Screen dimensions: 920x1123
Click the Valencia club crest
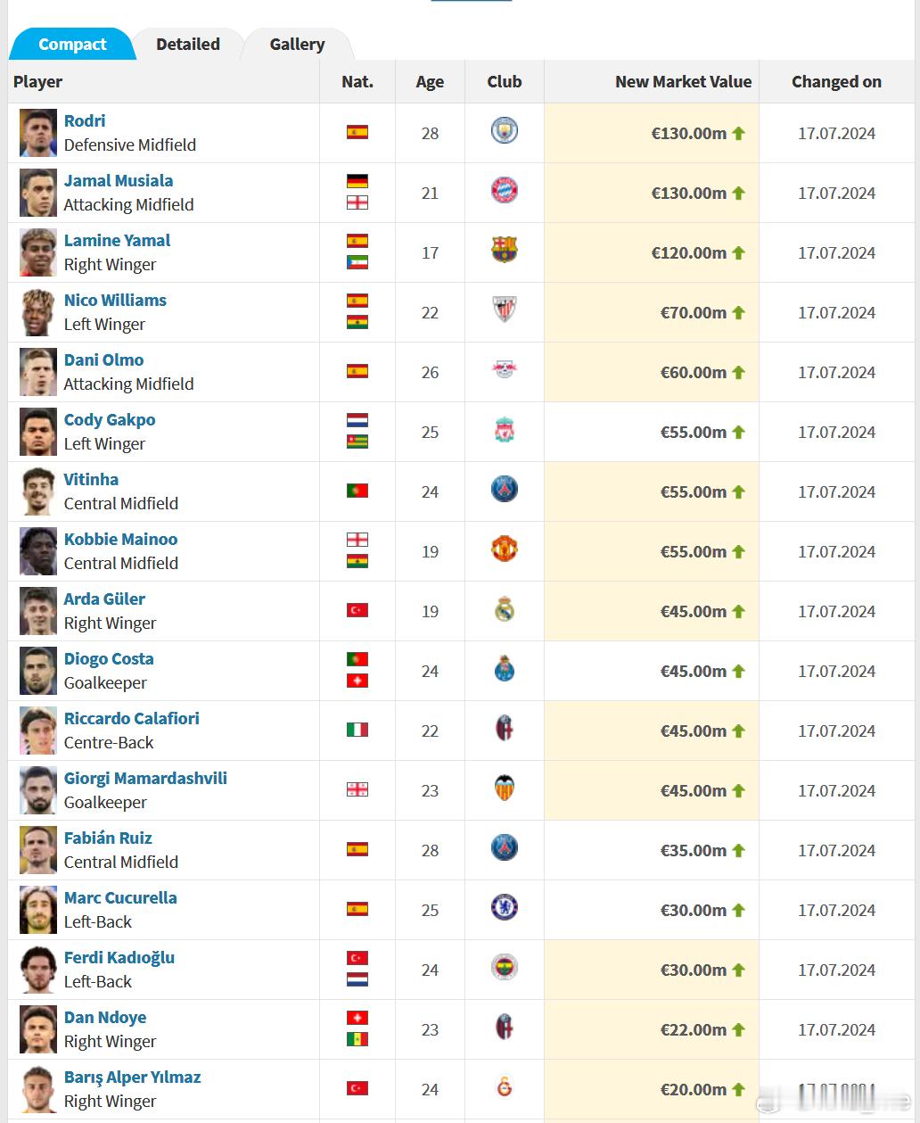(x=505, y=789)
